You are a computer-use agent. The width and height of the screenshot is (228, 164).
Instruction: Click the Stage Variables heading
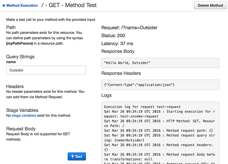click(22, 110)
